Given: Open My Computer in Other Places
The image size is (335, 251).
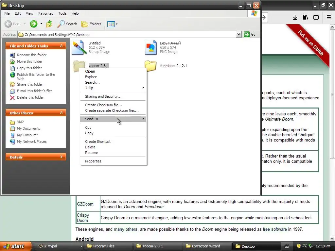Looking at the screenshot, I should click(x=27, y=135).
